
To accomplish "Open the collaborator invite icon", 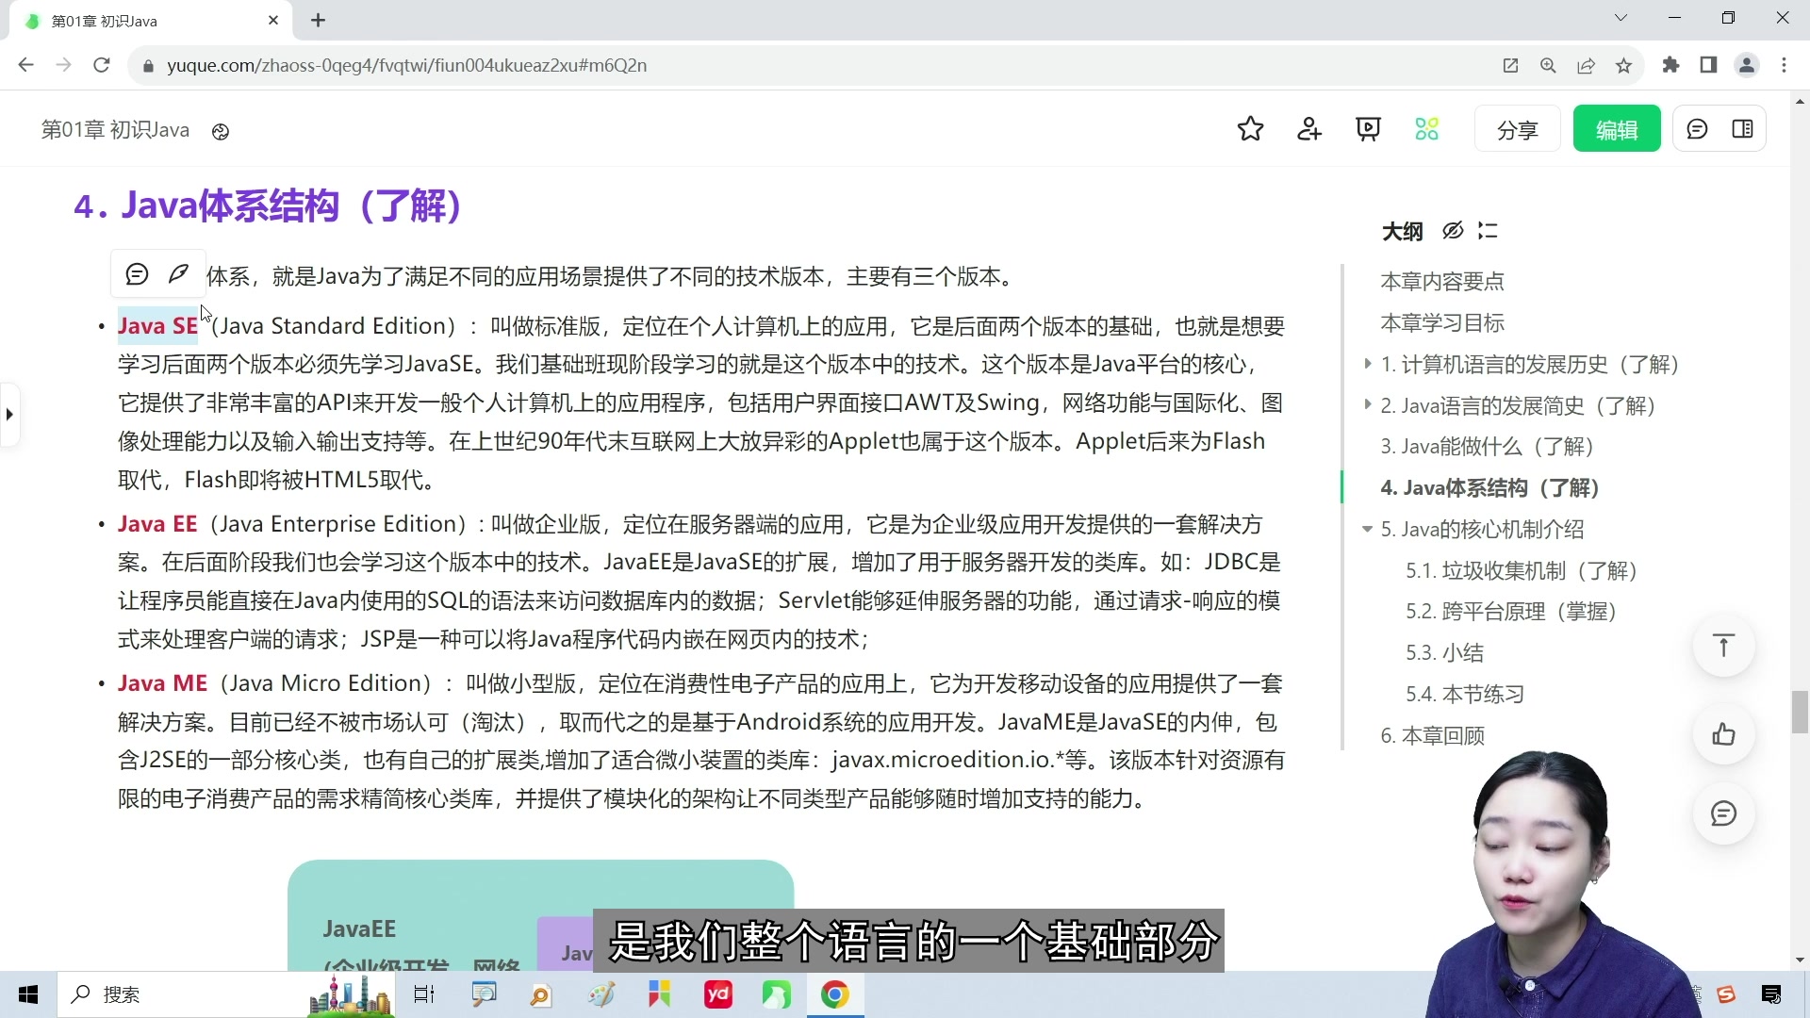I will [x=1309, y=128].
